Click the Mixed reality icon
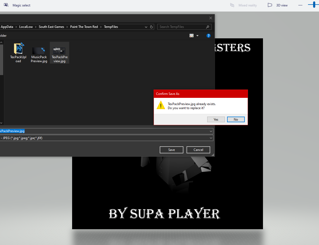Screen dimensions: 319x245 point(232,5)
